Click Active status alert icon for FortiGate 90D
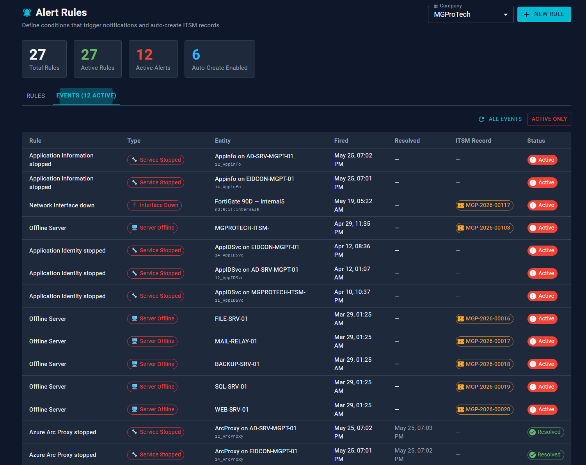This screenshot has height=465, width=586. (x=533, y=205)
